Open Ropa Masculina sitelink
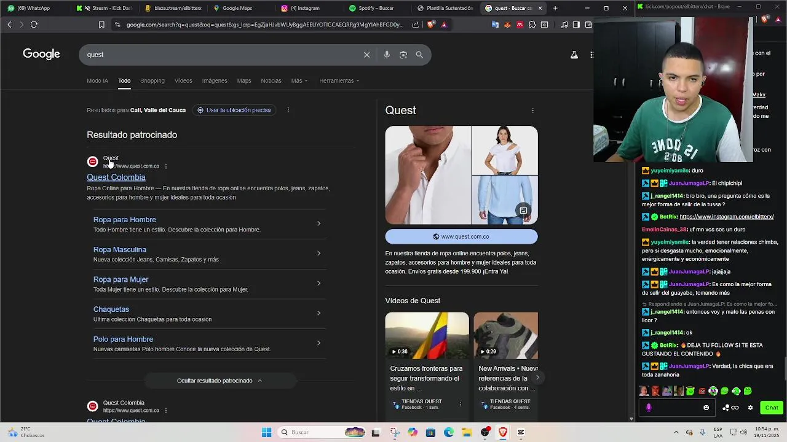The height and width of the screenshot is (442, 787). pos(120,250)
